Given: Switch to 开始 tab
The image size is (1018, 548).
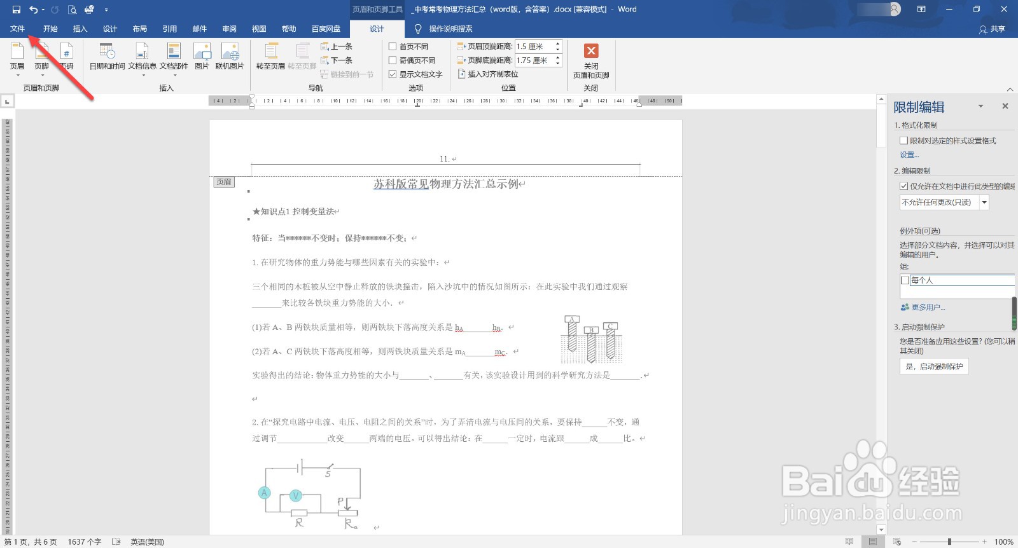Looking at the screenshot, I should [x=50, y=29].
